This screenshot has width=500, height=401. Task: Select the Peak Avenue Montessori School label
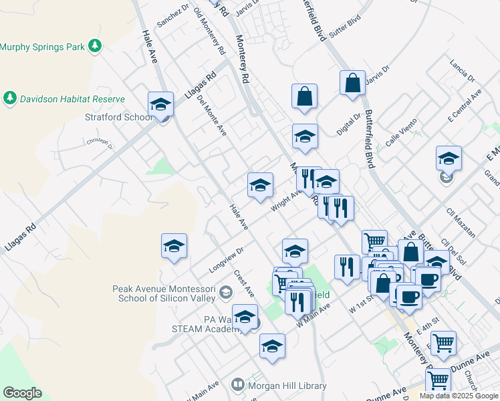164,293
